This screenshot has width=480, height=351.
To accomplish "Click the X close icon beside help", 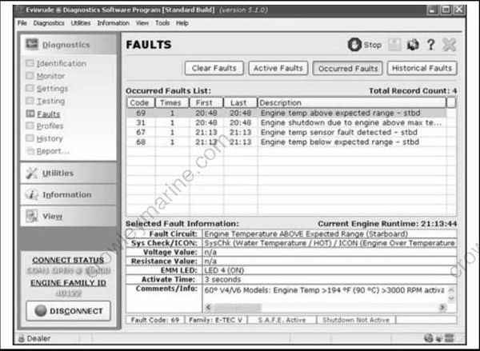I will [x=449, y=46].
